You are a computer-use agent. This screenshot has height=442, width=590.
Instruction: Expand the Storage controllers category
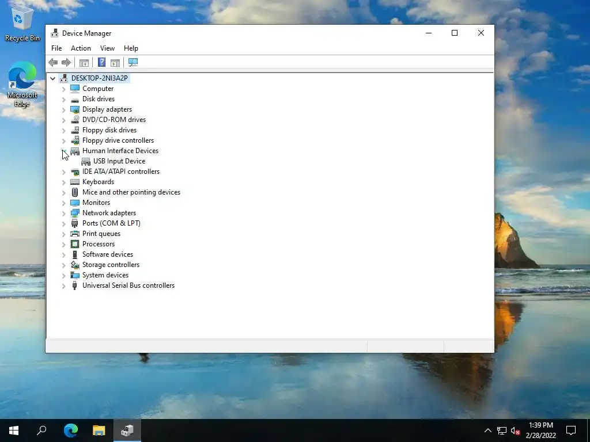click(x=63, y=265)
